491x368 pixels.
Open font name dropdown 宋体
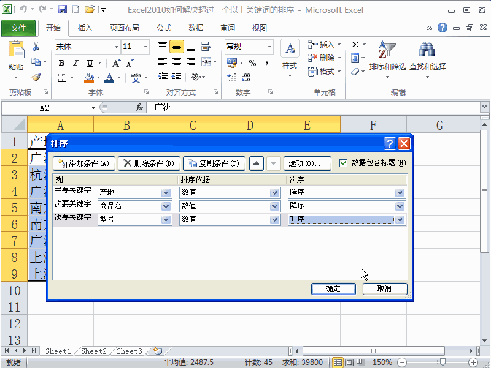(x=116, y=47)
